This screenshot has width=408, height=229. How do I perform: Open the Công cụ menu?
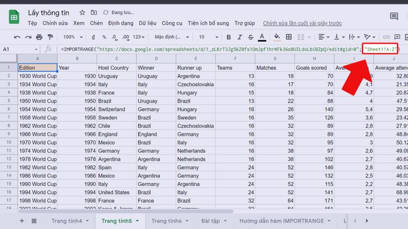172,23
